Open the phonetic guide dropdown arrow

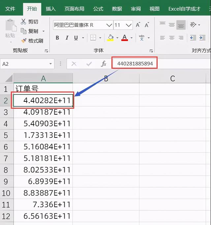(149, 38)
